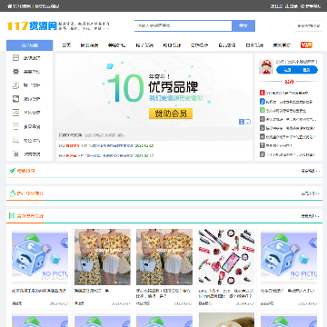Show banner slide 2 via indicator
The height and width of the screenshot is (327, 327).
pos(248,122)
